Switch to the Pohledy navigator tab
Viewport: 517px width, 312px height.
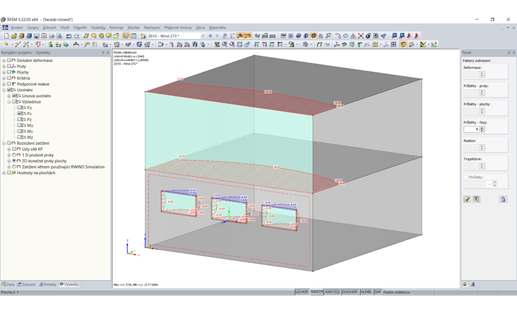(x=48, y=284)
